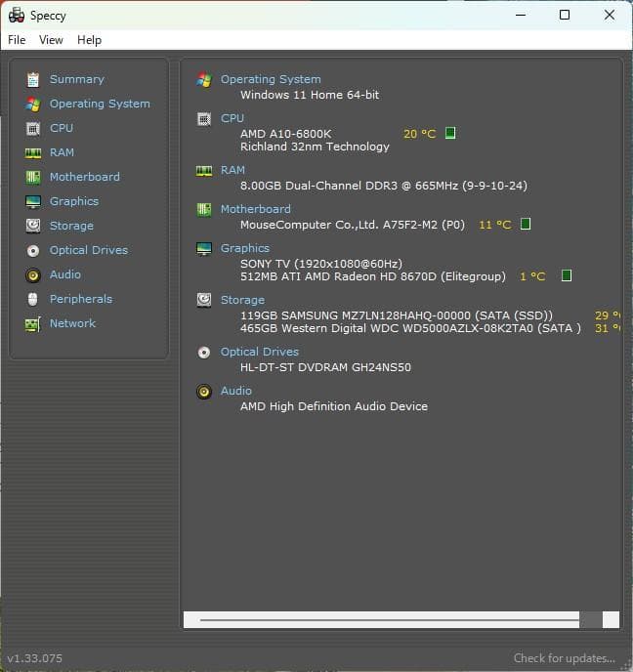Select Network in the sidebar

tap(72, 323)
